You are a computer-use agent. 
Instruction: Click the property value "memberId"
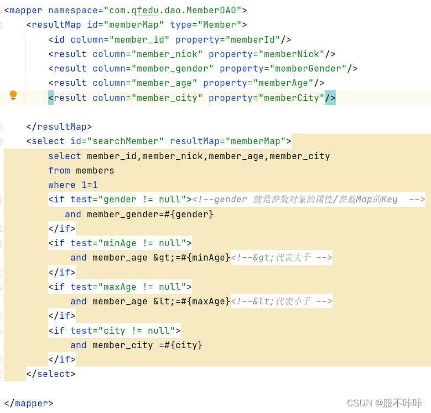pos(253,40)
